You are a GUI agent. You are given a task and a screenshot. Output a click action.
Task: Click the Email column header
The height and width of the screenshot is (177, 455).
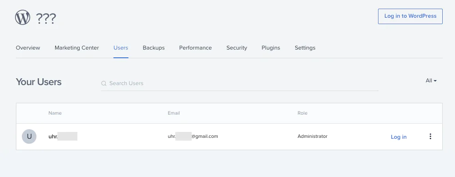(x=174, y=113)
